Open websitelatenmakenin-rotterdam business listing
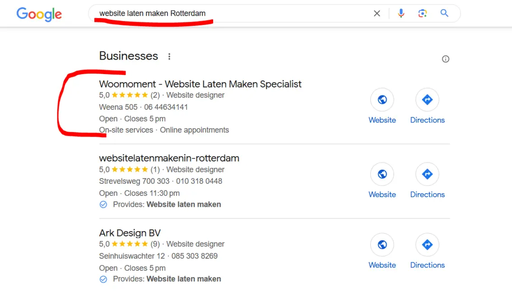This screenshot has width=512, height=306. [x=169, y=158]
